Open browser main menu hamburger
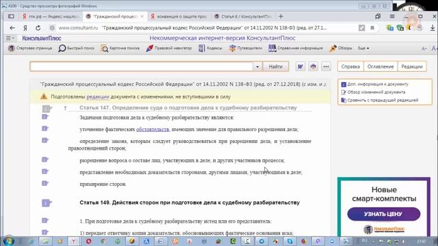 392,16
